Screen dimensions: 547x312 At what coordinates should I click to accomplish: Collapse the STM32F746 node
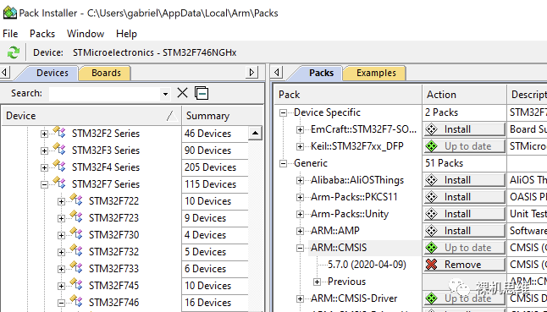pyautogui.click(x=62, y=303)
